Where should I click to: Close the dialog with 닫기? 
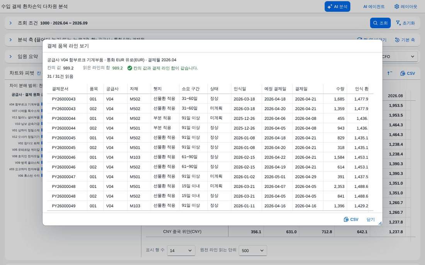[x=371, y=219]
